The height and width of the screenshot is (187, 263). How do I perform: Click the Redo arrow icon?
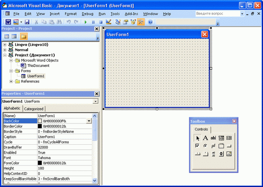tap(76, 22)
